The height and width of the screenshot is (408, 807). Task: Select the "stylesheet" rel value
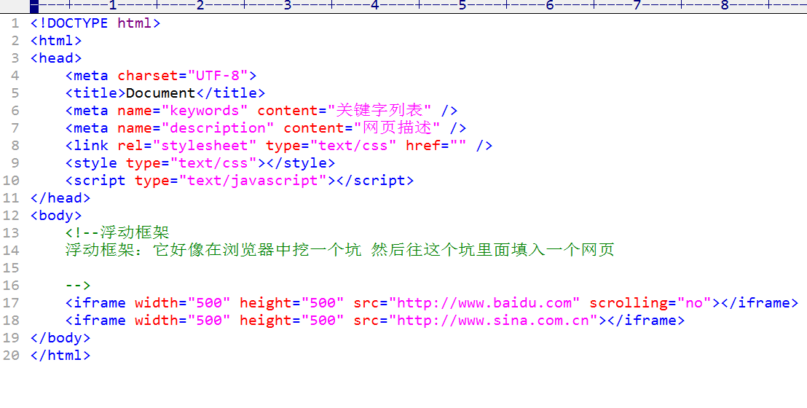pyautogui.click(x=205, y=146)
